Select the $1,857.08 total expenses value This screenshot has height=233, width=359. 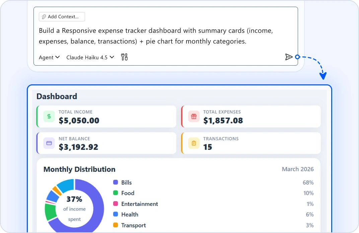click(223, 121)
